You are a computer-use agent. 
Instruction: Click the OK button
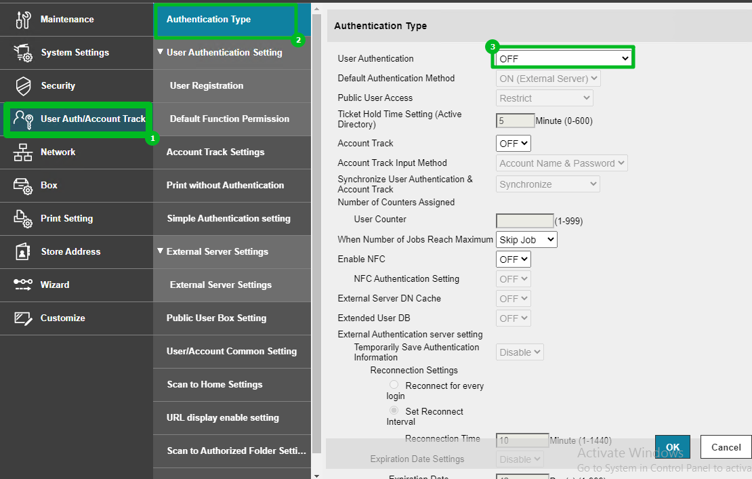[672, 447]
